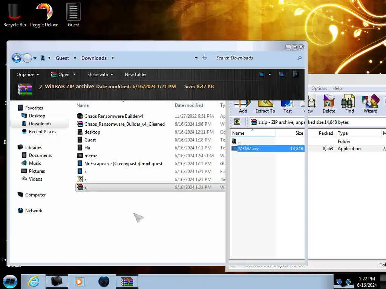
Task: Click the Explorer help icon
Action: tap(296, 75)
